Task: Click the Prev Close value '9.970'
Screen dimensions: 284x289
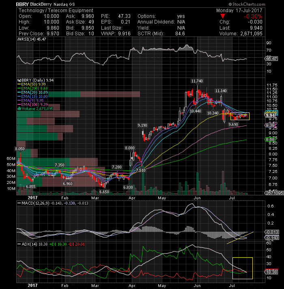Action: point(53,34)
